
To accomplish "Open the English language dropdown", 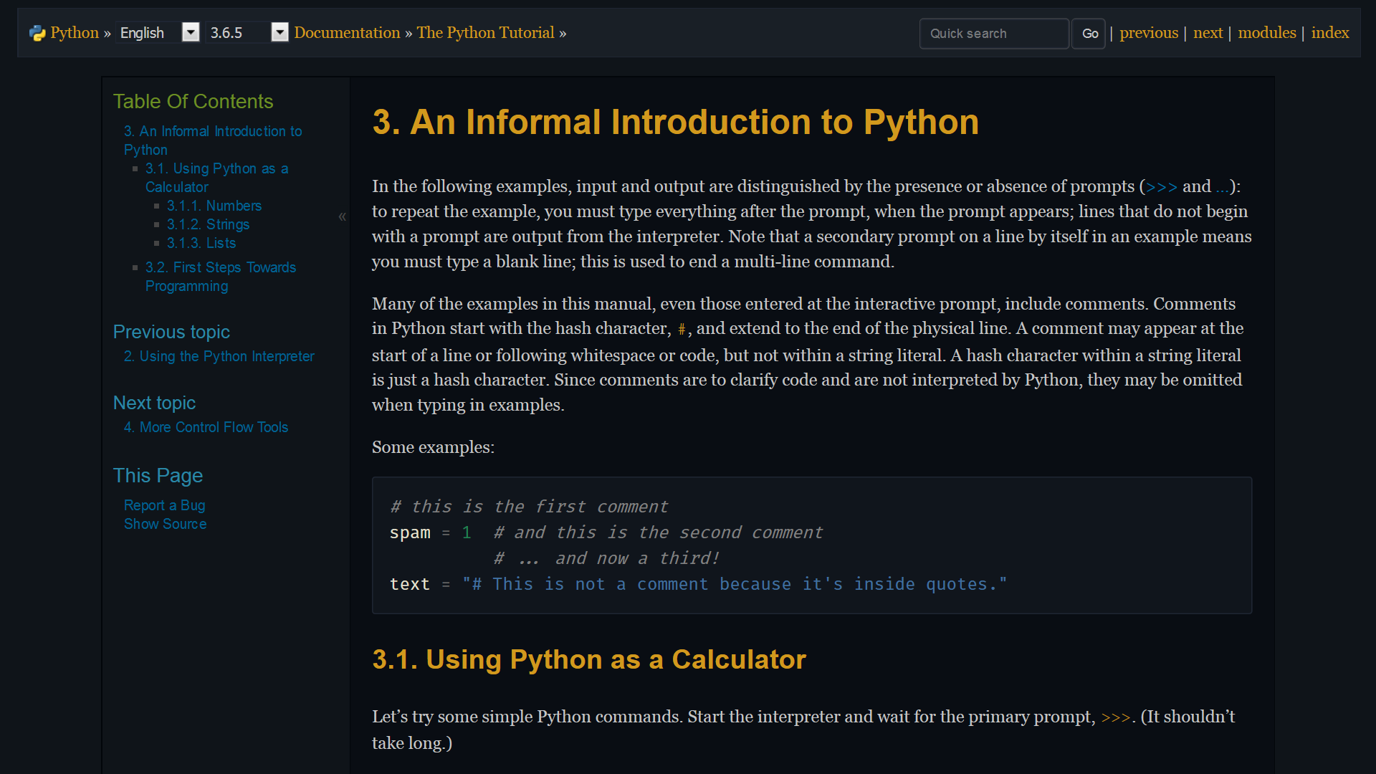I will tap(190, 32).
